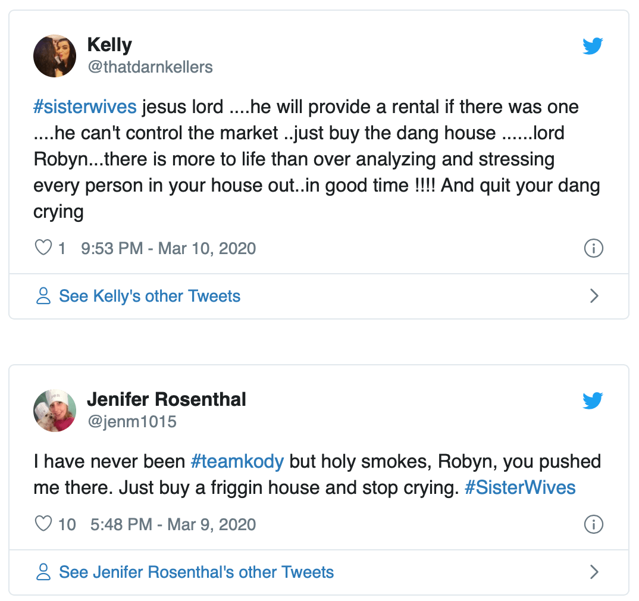Click Twitter bird icon on Kelly's tweet
Viewport: 639px width, 601px height.
pos(593,46)
